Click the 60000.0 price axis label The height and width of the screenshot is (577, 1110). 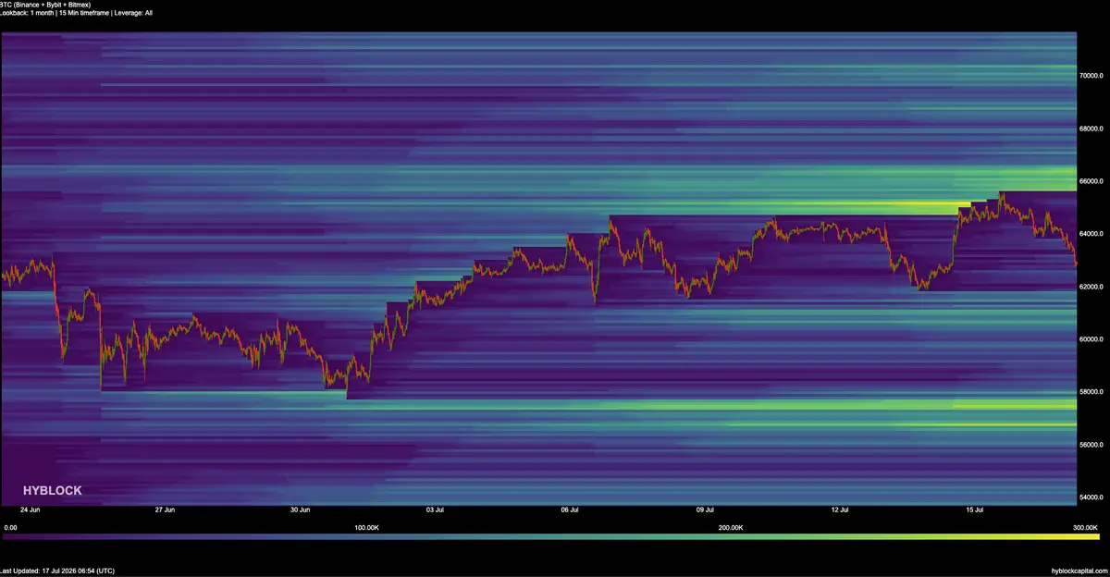[1093, 339]
